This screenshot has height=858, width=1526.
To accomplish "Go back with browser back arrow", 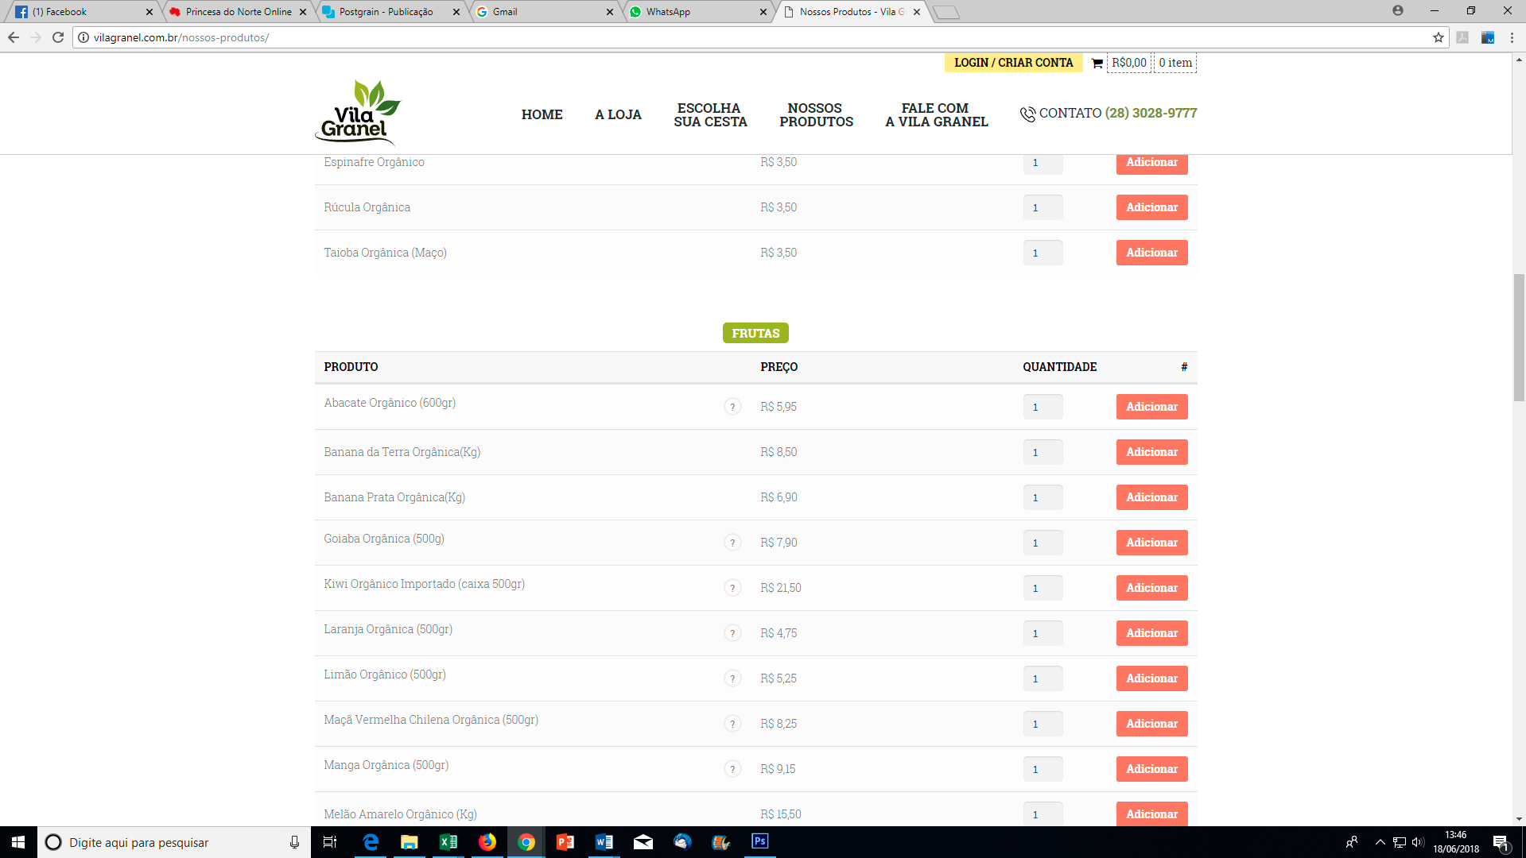I will click(14, 37).
